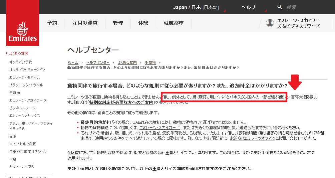
Task: Click bold text 最終目的地がドバイ
Action: pyautogui.click(x=99, y=122)
